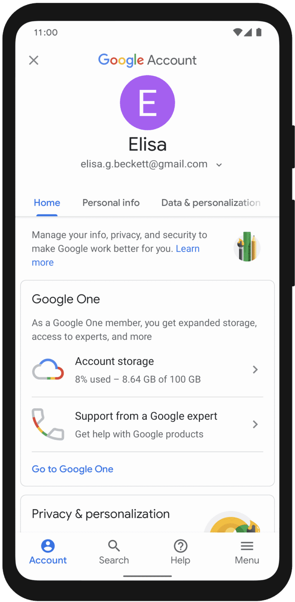Image resolution: width=295 pixels, height=602 pixels.
Task: Follow the Learn more link
Action: (x=115, y=255)
